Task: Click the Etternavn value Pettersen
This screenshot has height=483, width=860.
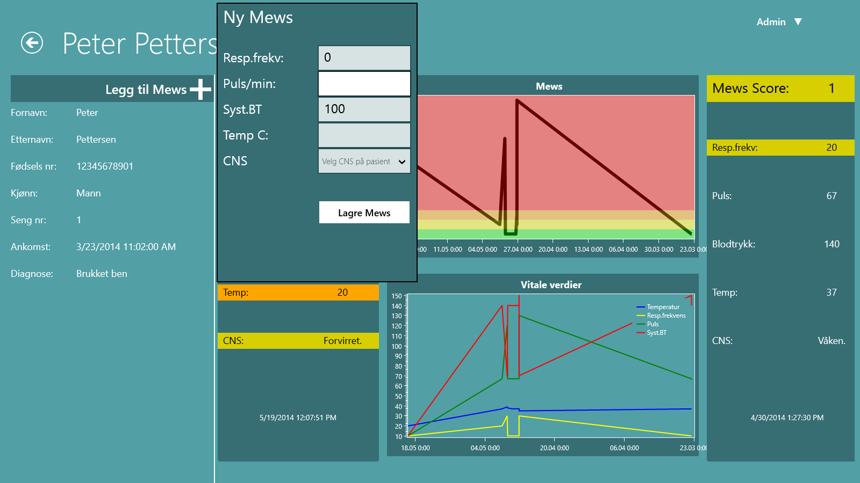Action: [96, 140]
